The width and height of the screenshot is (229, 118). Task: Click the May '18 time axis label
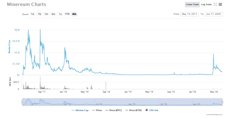85,92
